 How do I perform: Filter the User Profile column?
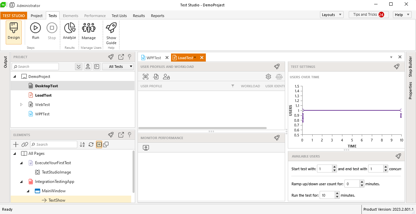tap(233, 86)
